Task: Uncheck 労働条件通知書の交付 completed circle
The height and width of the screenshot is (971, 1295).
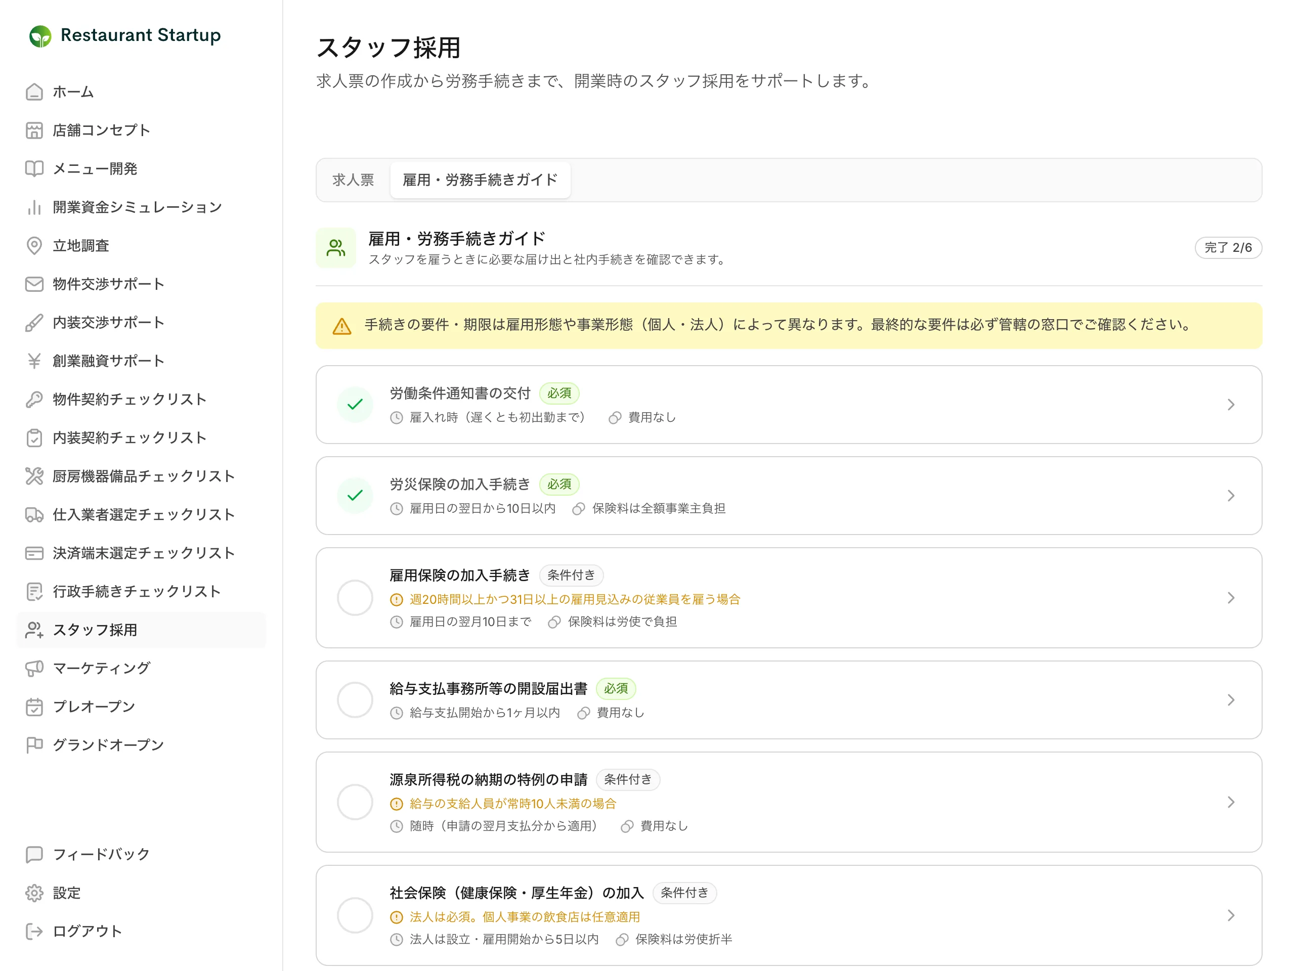Action: (355, 405)
